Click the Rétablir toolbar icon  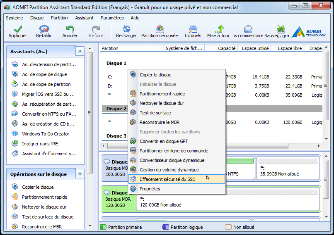44,31
